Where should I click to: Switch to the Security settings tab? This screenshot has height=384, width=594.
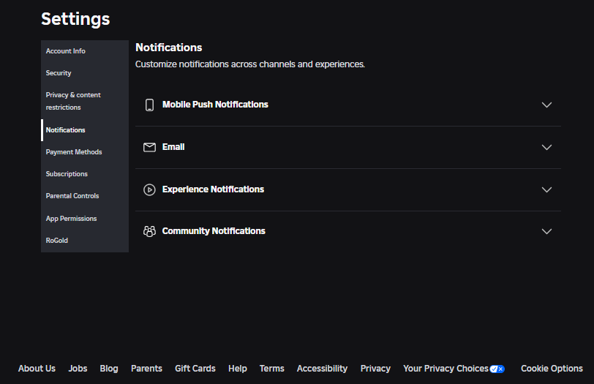click(59, 73)
